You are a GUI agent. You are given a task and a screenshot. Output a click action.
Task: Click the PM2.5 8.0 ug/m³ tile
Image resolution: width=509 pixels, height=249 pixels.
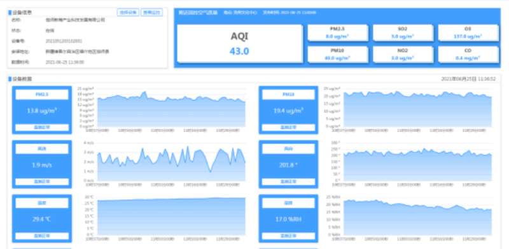pyautogui.click(x=337, y=32)
